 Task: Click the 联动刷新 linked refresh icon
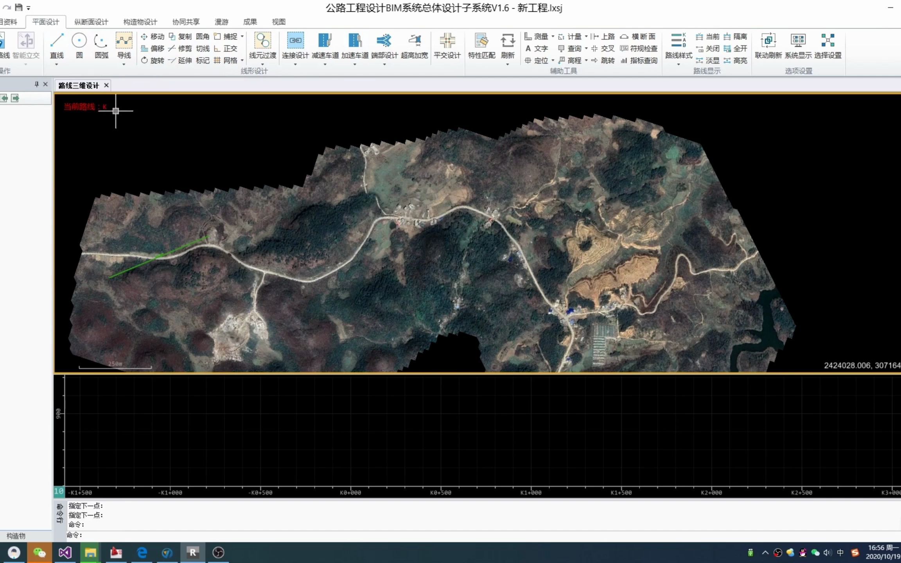tap(768, 44)
